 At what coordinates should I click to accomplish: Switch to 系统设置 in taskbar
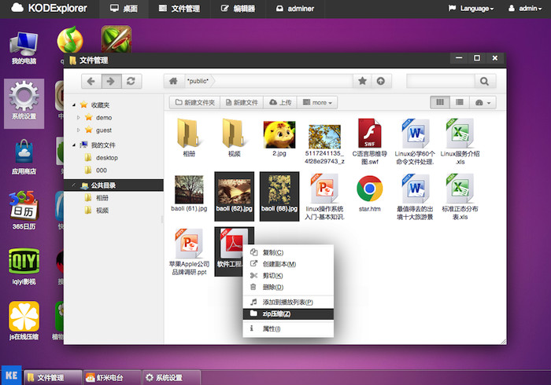pos(172,378)
